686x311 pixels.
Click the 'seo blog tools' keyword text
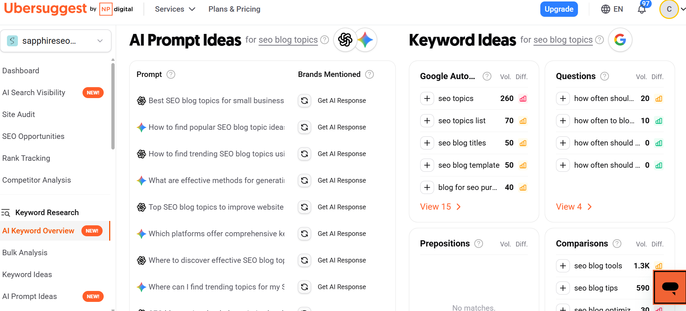click(598, 266)
